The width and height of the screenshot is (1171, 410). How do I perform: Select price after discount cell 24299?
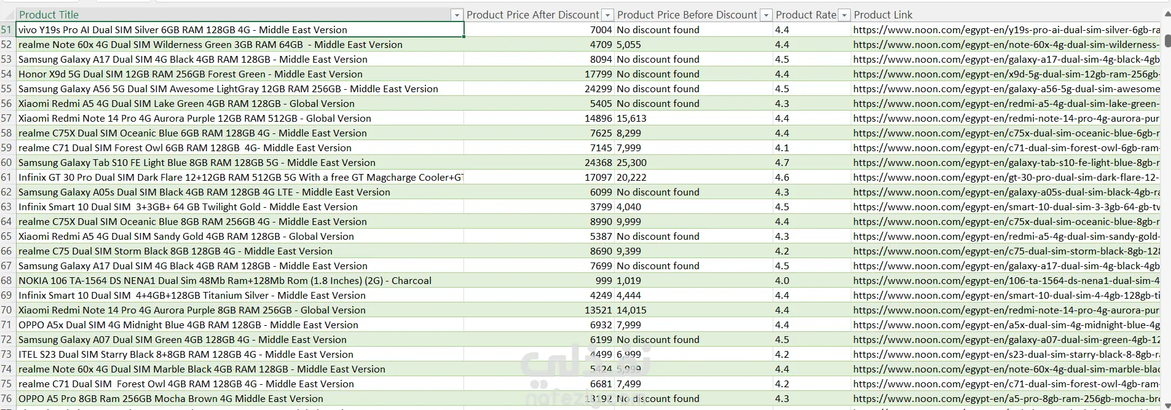click(539, 89)
